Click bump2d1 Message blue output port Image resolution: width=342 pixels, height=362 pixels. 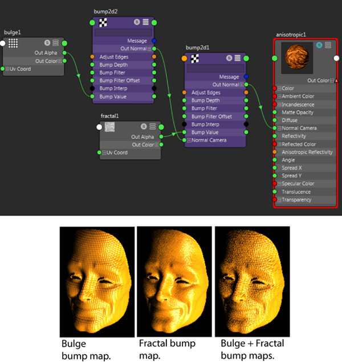tap(246, 77)
